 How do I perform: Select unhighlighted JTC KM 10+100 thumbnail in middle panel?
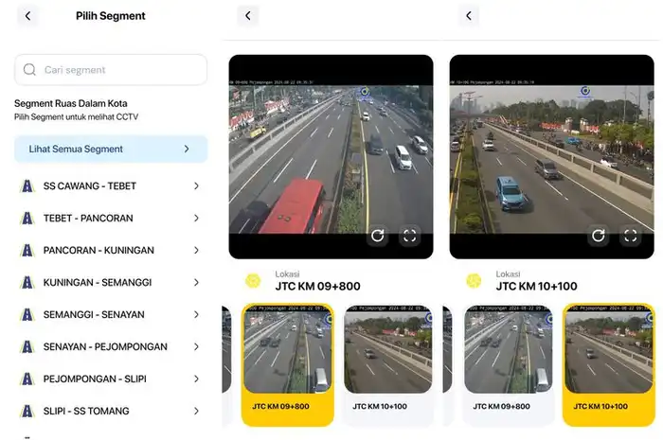387,364
